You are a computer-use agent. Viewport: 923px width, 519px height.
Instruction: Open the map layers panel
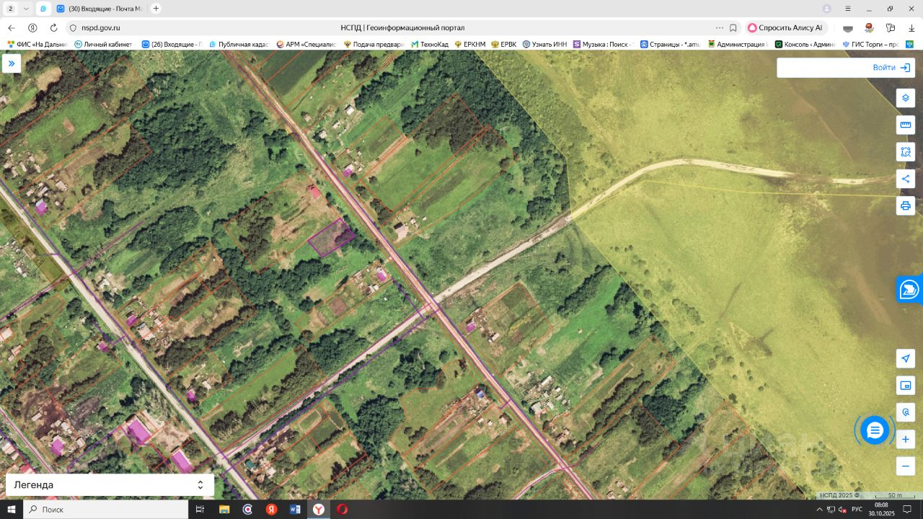tap(906, 98)
